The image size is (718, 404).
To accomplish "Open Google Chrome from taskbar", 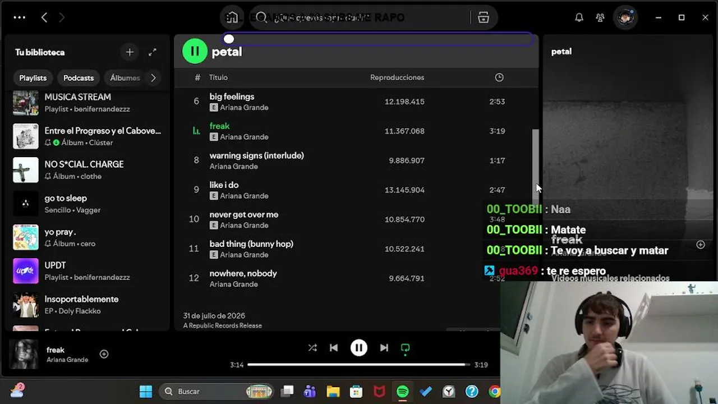I will 494,392.
